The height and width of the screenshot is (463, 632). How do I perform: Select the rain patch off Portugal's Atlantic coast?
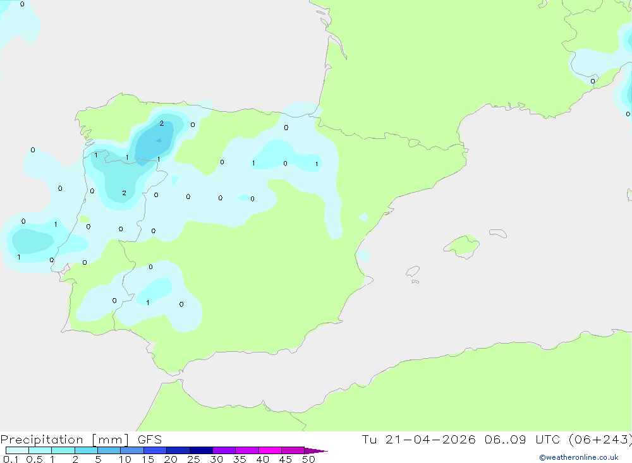pyautogui.click(x=32, y=241)
